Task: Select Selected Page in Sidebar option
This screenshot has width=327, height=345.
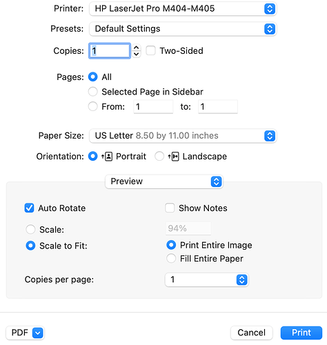Action: (x=93, y=92)
